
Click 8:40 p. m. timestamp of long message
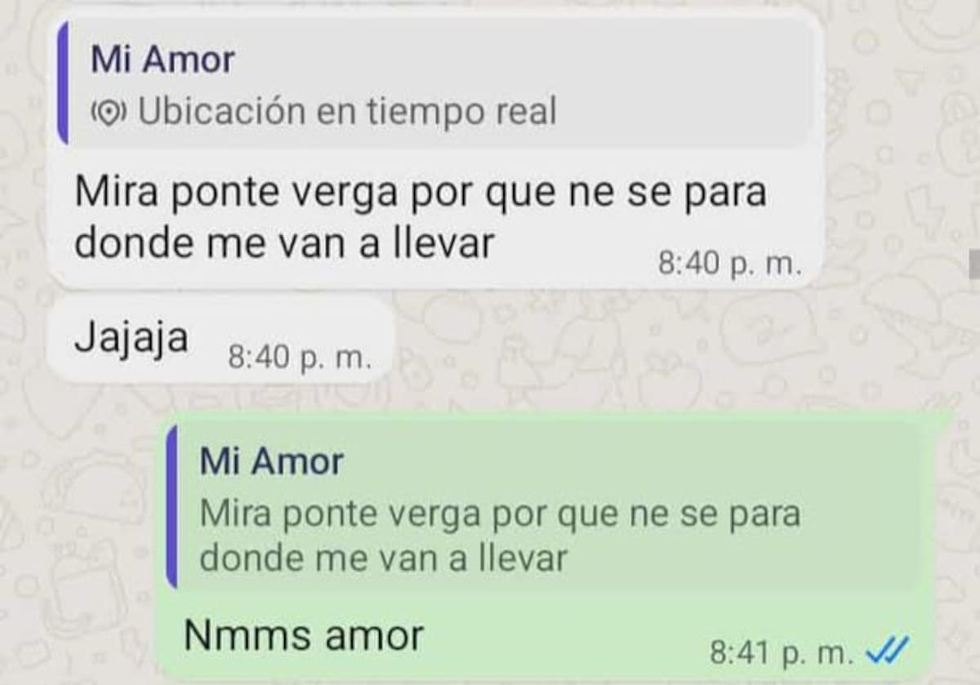(x=729, y=265)
